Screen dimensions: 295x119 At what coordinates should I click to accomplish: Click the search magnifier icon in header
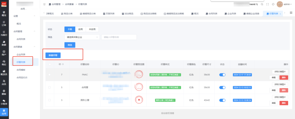click(262, 4)
